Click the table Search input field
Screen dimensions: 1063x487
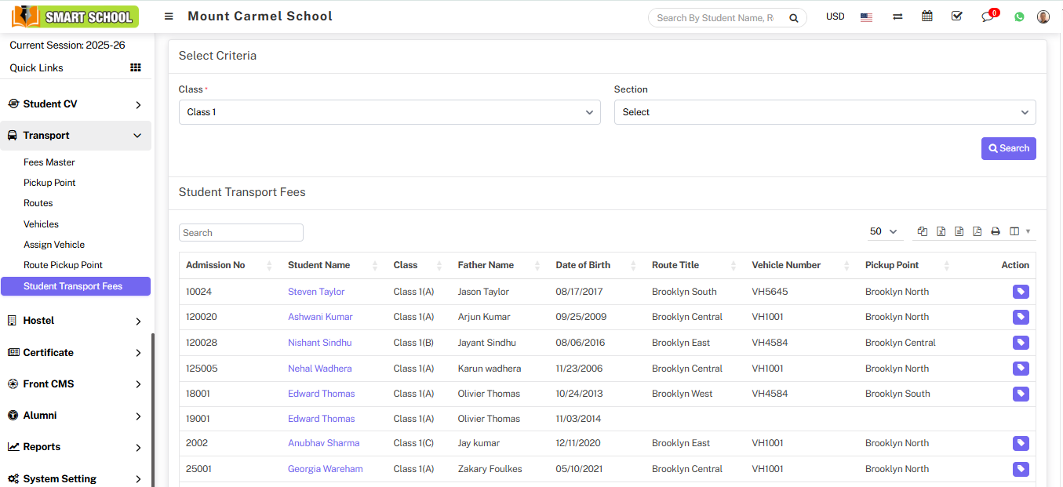tap(241, 233)
